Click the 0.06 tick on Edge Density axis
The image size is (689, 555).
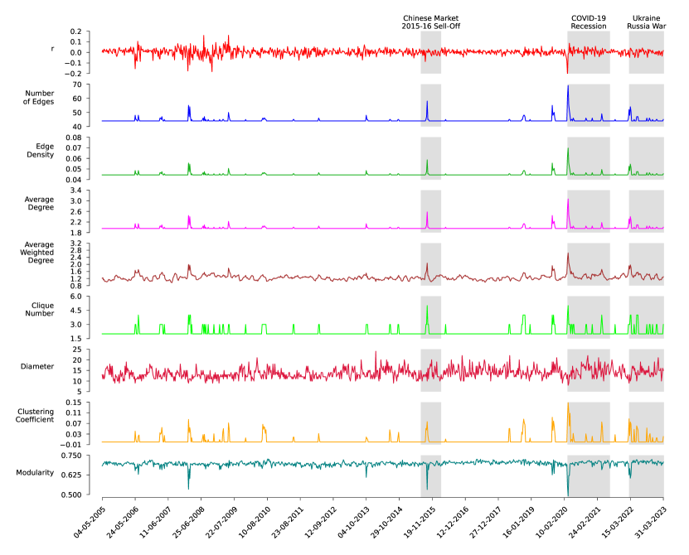coord(75,158)
